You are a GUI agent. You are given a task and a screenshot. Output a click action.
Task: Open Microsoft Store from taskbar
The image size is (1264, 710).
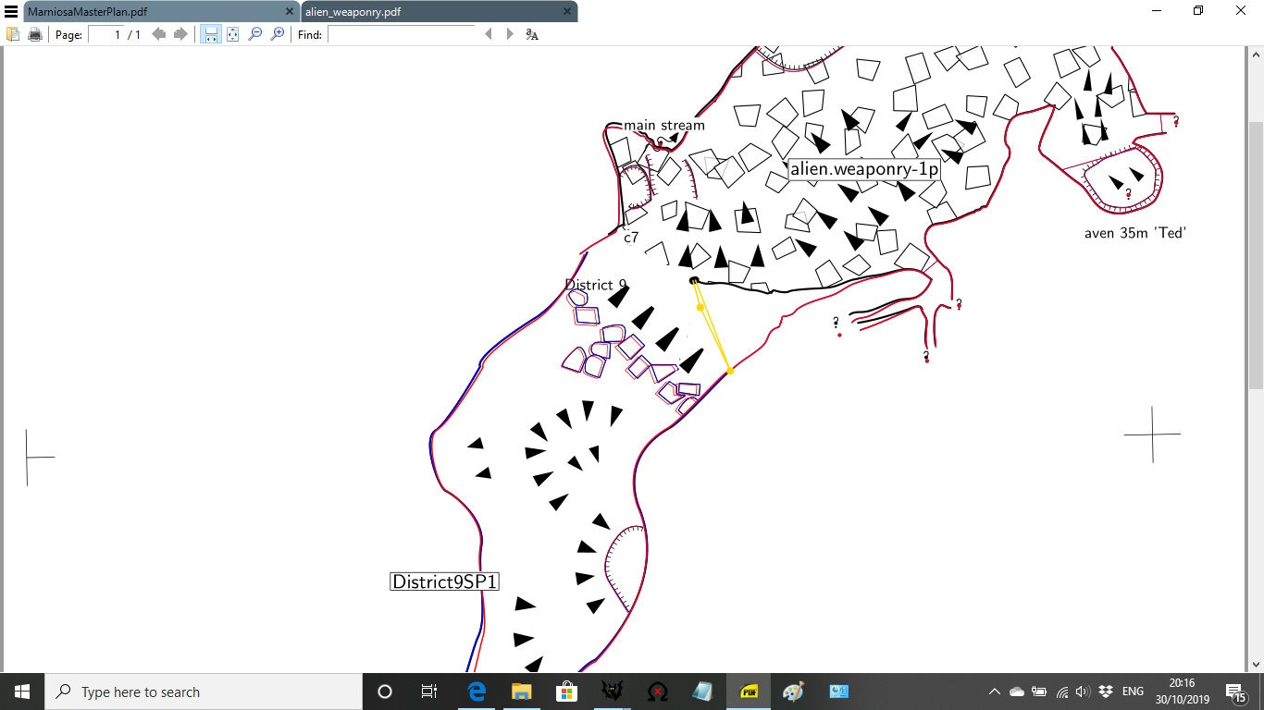coord(566,692)
